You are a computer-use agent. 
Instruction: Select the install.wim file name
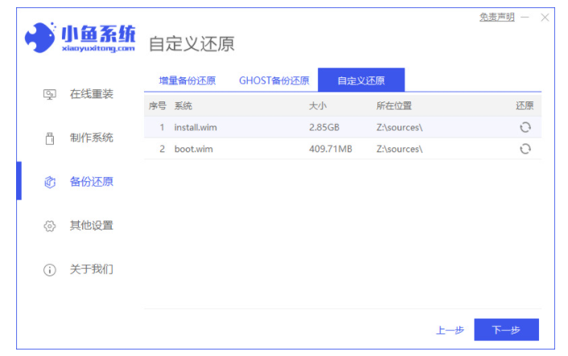[x=196, y=127]
